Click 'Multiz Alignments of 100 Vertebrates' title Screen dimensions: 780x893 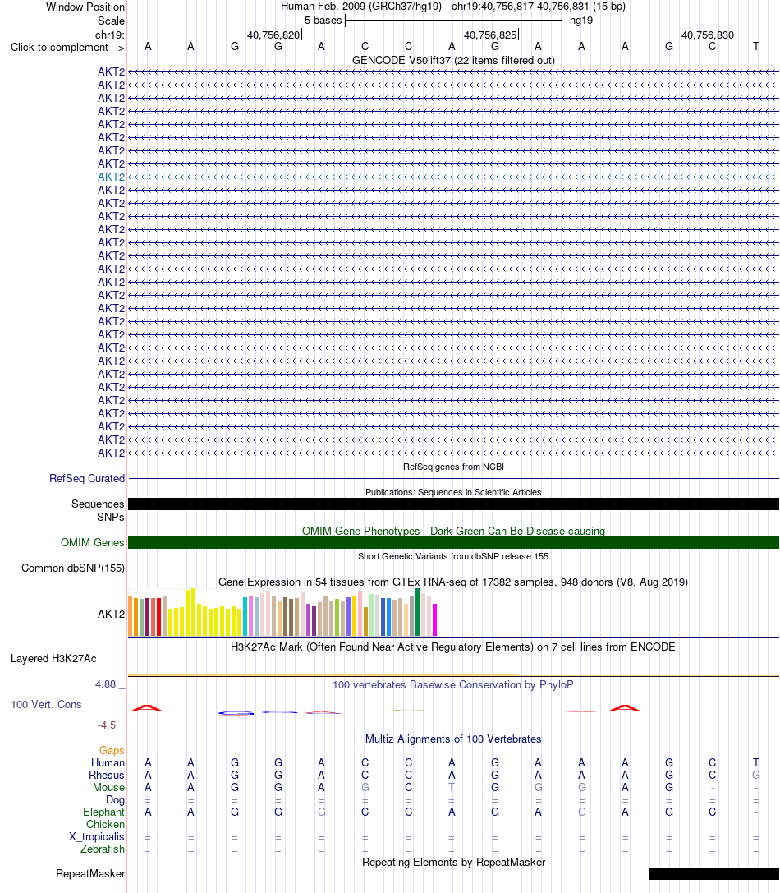click(453, 739)
